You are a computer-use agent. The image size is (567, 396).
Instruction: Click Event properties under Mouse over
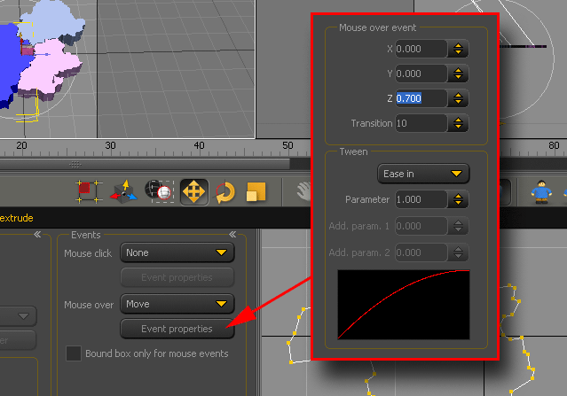(x=177, y=329)
